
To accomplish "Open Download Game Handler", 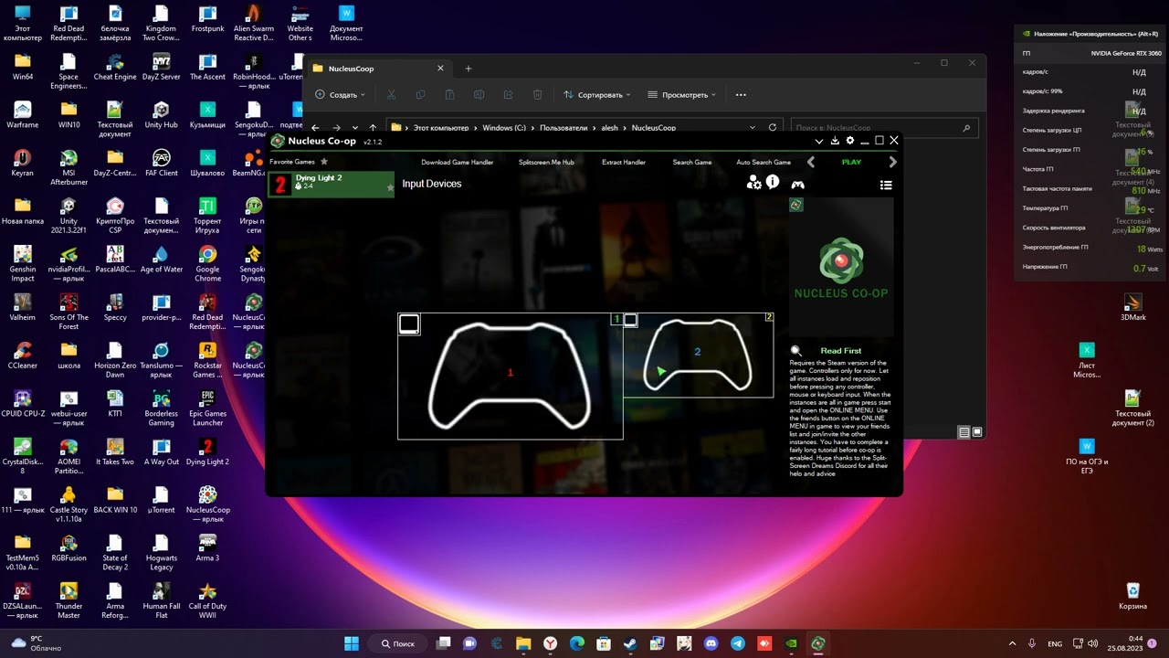I will [x=457, y=163].
